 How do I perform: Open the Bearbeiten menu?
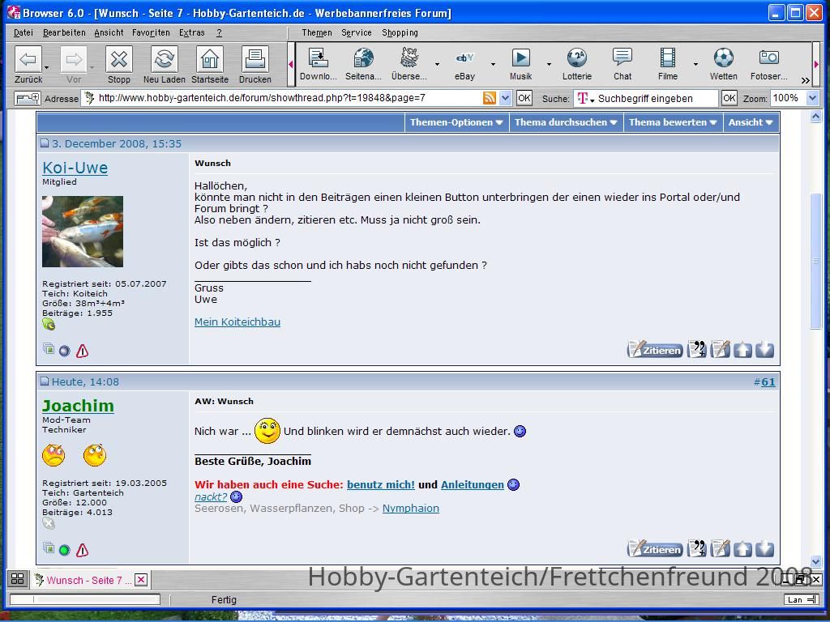click(64, 32)
